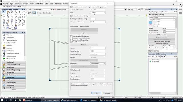Open the Rendering dropdown set to Draadstructuur
The height and width of the screenshot is (102, 183).
pyautogui.click(x=98, y=63)
